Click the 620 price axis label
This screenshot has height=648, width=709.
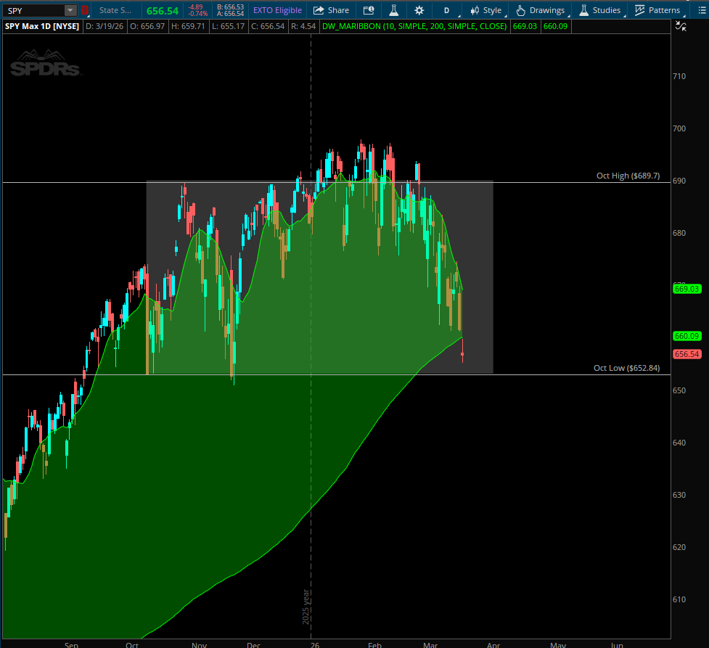point(679,547)
